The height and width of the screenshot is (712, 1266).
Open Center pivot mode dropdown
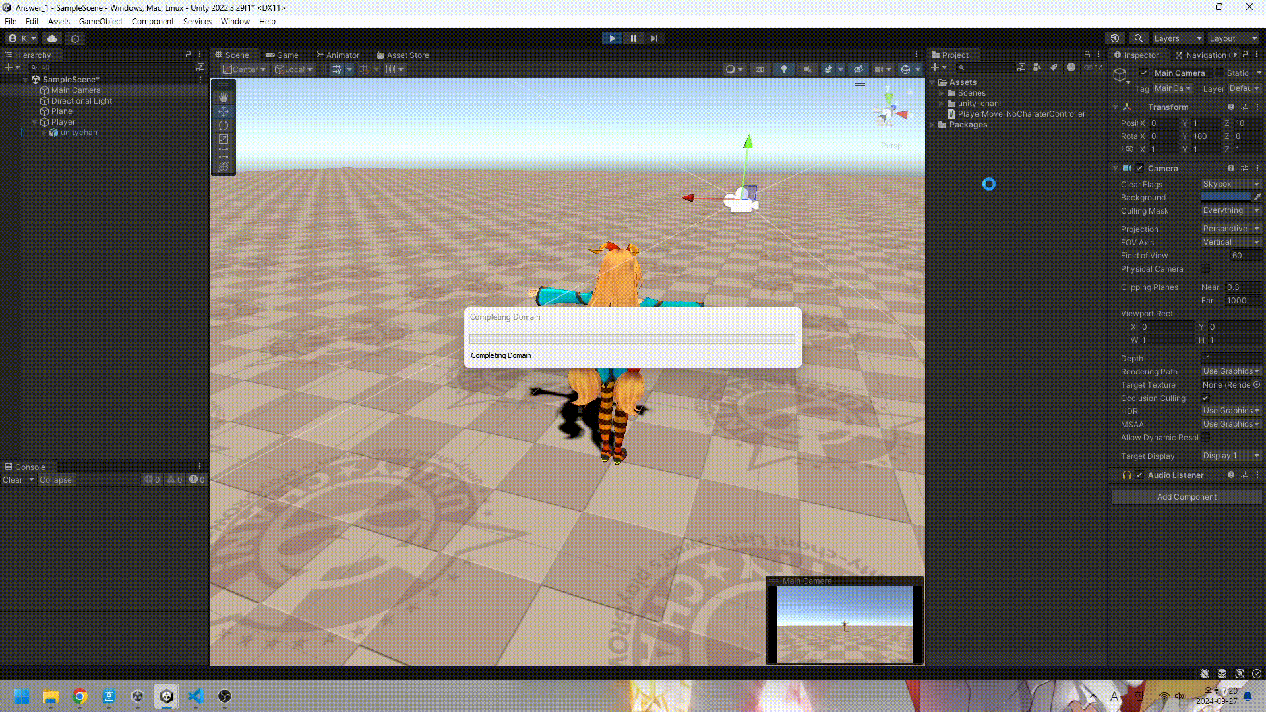pos(244,69)
